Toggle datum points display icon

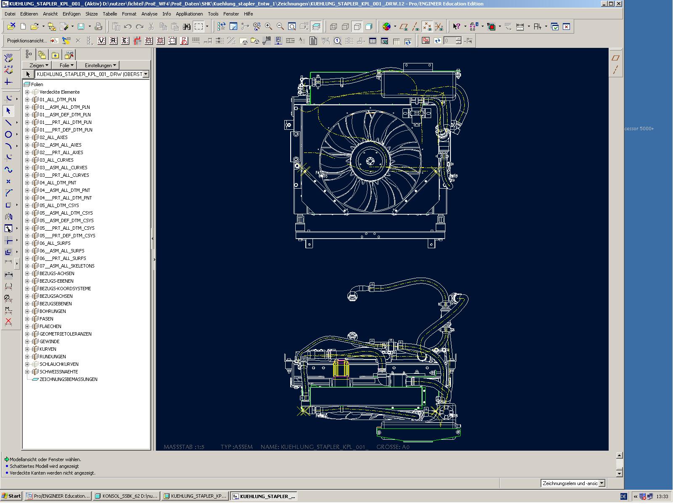point(427,26)
